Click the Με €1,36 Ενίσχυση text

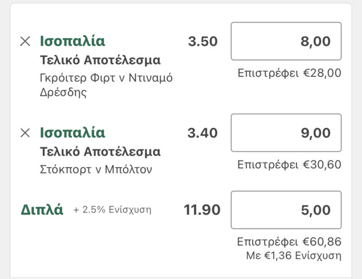pyautogui.click(x=293, y=256)
